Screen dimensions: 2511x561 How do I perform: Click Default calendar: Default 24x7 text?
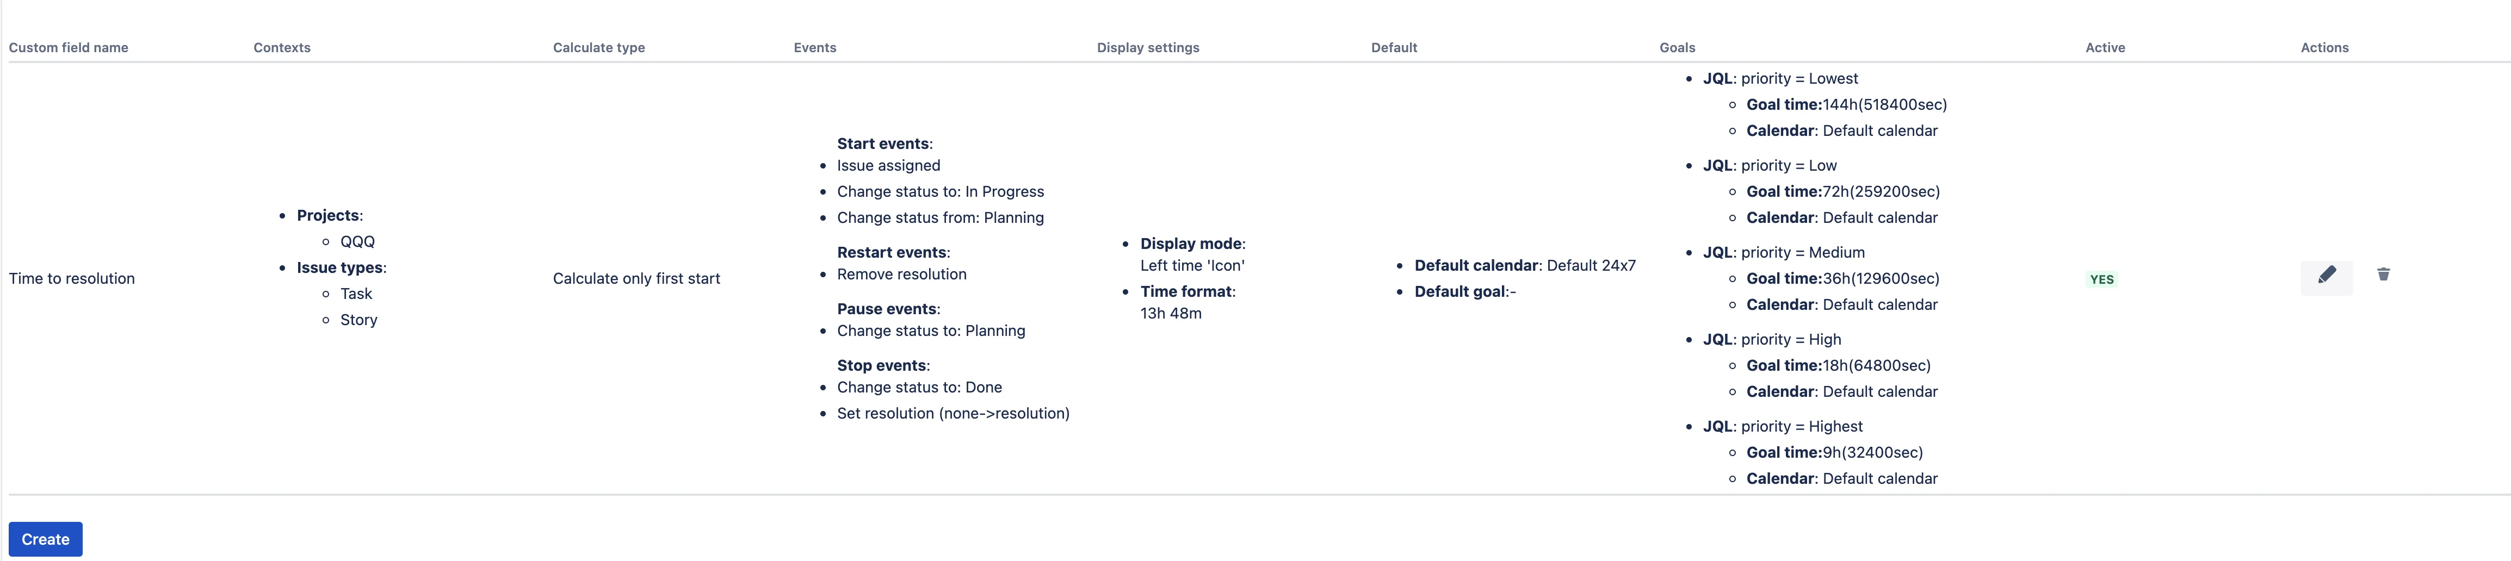click(x=1525, y=266)
